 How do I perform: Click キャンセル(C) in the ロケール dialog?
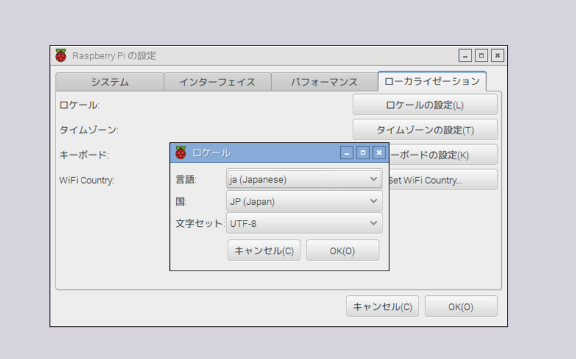click(x=264, y=250)
